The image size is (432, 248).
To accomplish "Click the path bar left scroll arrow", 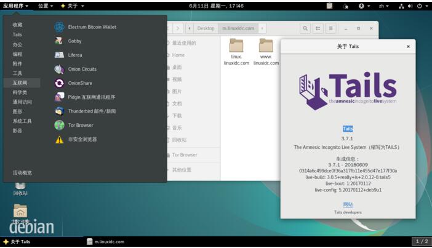I will 190,28.
